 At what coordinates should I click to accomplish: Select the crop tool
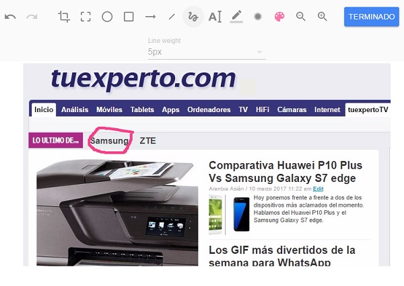point(64,17)
